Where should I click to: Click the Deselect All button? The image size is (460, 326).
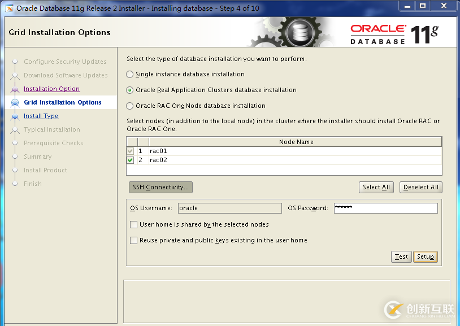pos(420,187)
